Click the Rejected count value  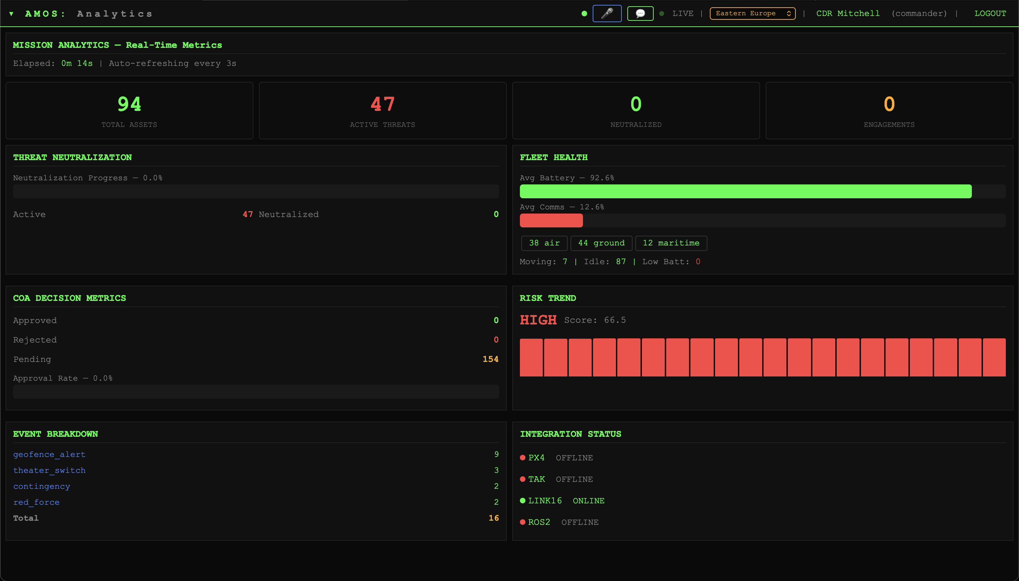pos(496,340)
